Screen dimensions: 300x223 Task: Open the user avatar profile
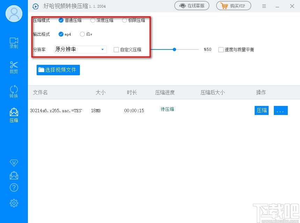click(x=14, y=14)
